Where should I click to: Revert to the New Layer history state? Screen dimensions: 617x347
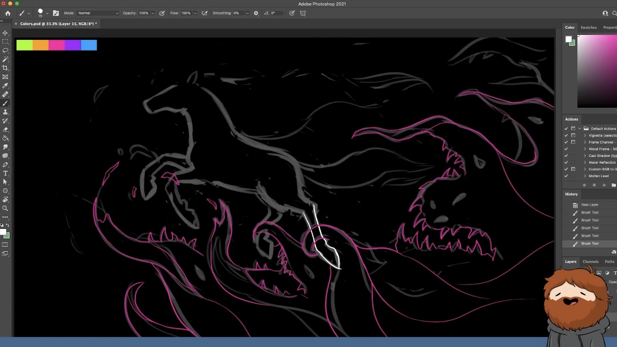tap(589, 205)
